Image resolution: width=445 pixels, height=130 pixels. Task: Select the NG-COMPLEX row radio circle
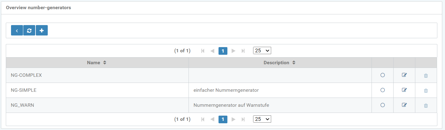pos(382,75)
